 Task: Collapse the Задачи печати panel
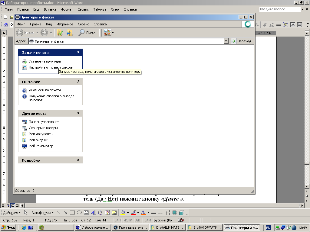pyautogui.click(x=78, y=52)
